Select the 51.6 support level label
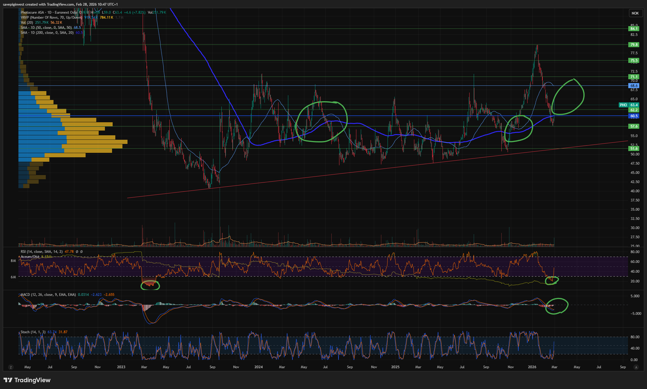647x389 pixels. (634, 149)
